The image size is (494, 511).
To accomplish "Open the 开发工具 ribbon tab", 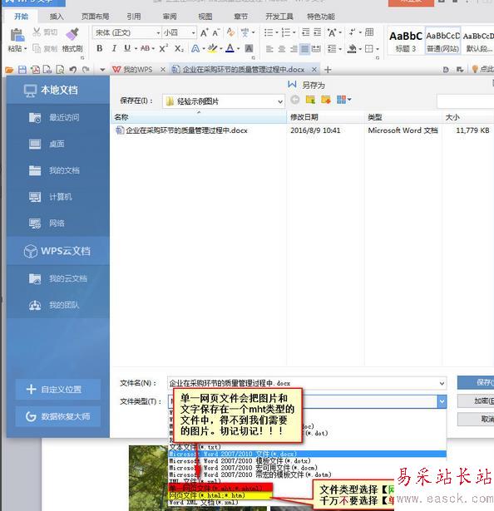I will coord(279,17).
